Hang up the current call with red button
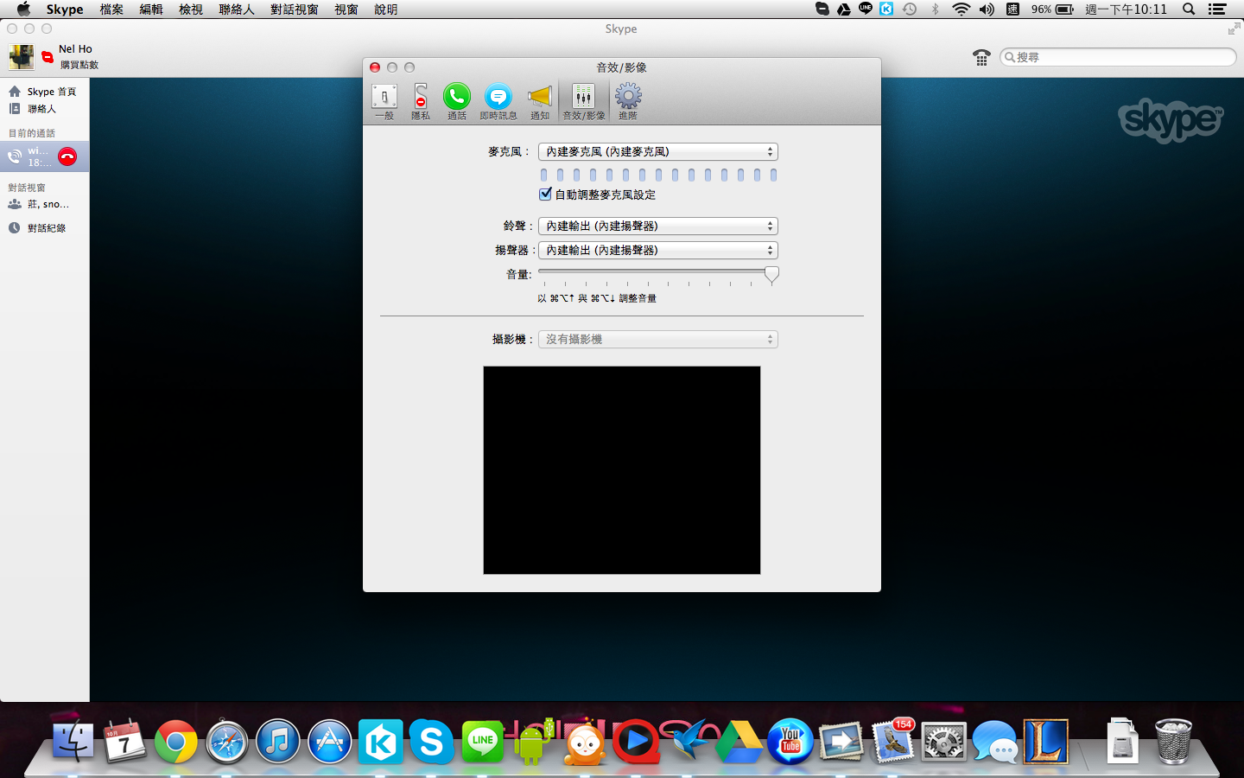The width and height of the screenshot is (1244, 778). pos(67,156)
